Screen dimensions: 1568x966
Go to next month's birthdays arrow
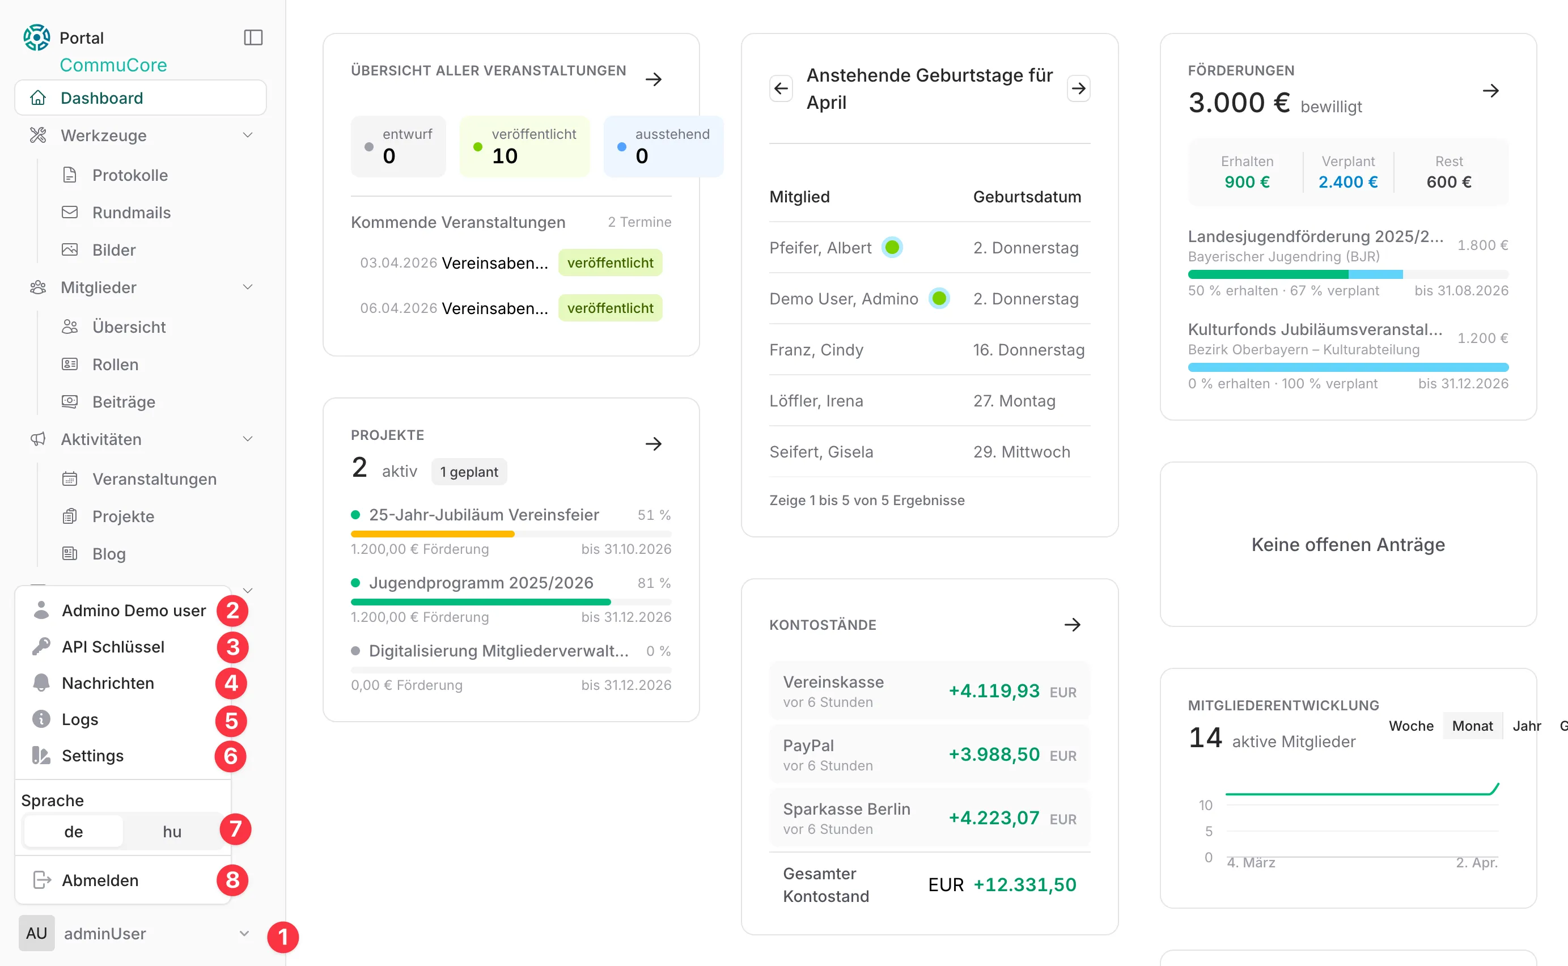click(x=1078, y=88)
